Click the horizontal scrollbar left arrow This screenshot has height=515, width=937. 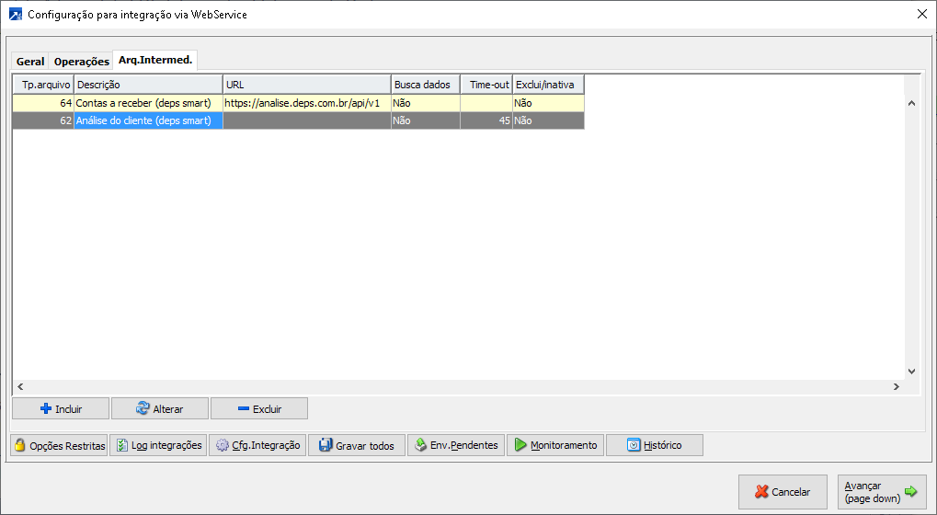(x=20, y=386)
